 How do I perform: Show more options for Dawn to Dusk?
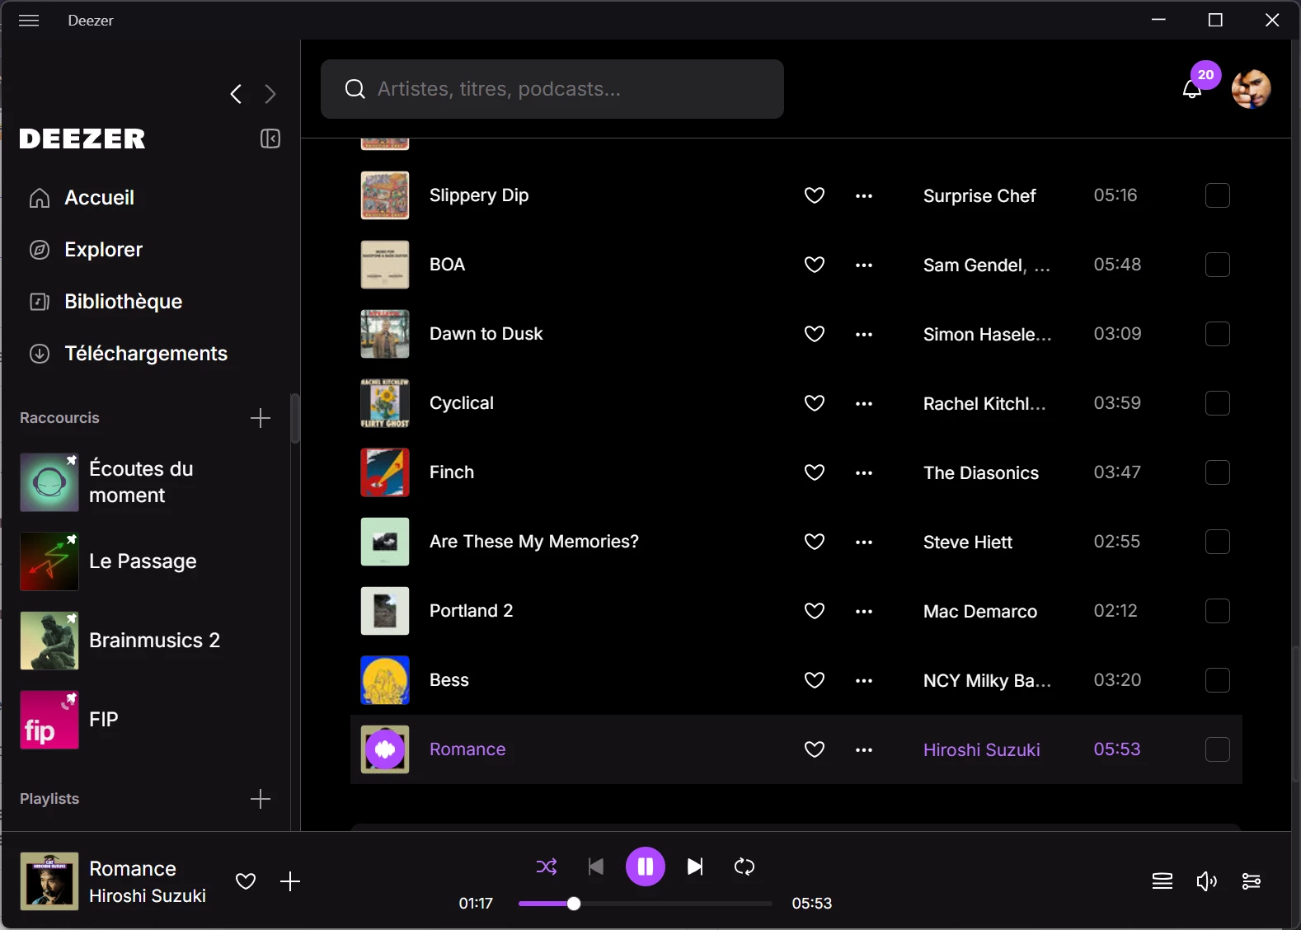tap(864, 335)
